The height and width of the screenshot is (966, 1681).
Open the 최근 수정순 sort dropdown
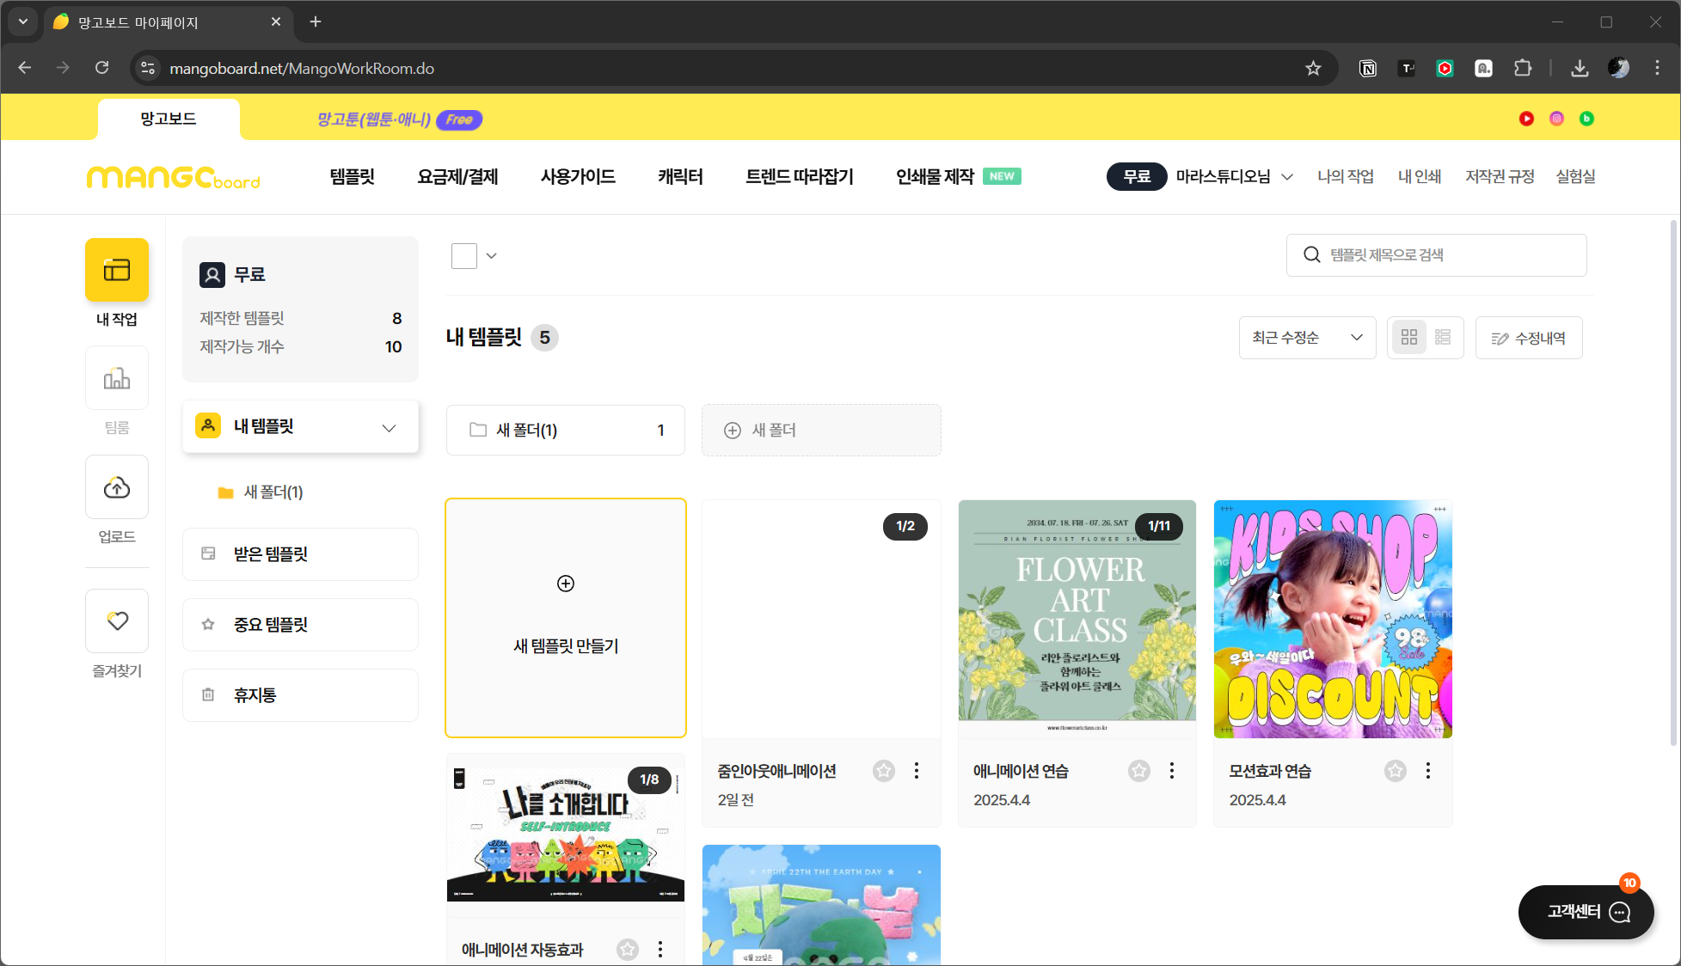point(1307,338)
